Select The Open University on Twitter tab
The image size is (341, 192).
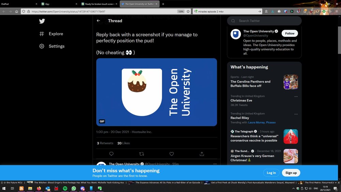tap(139, 4)
